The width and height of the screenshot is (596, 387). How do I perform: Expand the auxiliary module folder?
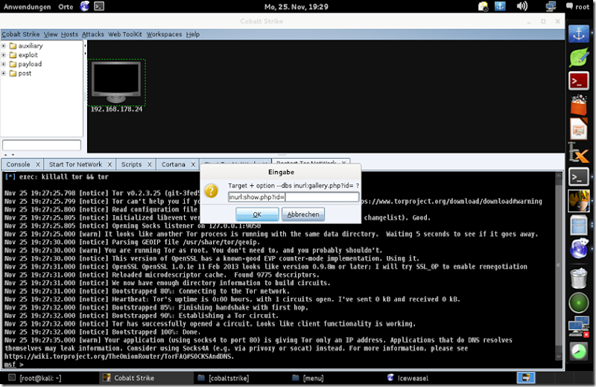pyautogui.click(x=4, y=45)
